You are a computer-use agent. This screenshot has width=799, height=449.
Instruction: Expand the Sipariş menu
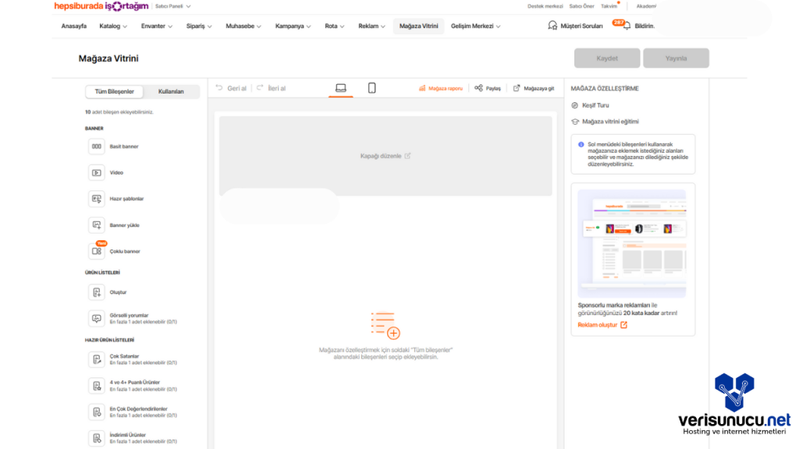click(199, 26)
